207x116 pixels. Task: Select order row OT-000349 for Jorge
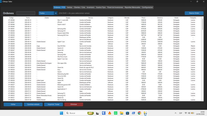[102, 46]
